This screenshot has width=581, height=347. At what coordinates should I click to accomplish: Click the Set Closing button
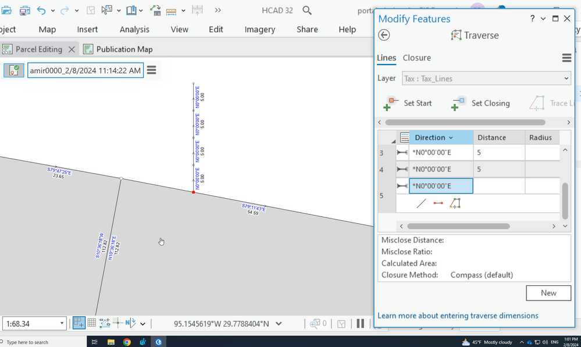480,103
